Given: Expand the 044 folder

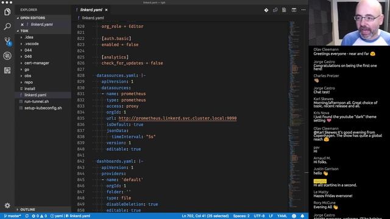Looking at the screenshot, I should [x=28, y=50].
